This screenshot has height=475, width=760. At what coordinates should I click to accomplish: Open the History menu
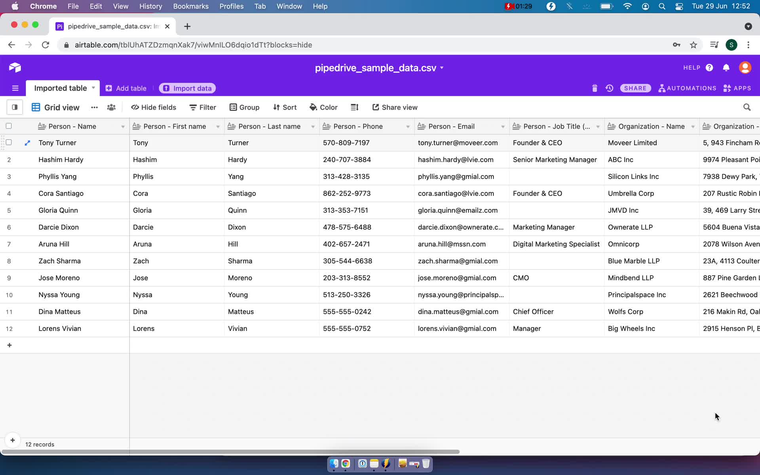[150, 6]
